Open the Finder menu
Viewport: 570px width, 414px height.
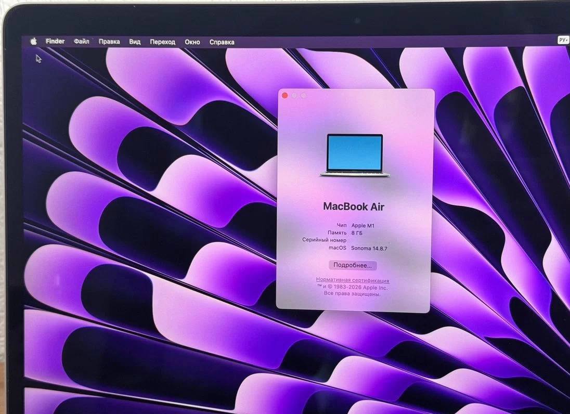point(55,42)
